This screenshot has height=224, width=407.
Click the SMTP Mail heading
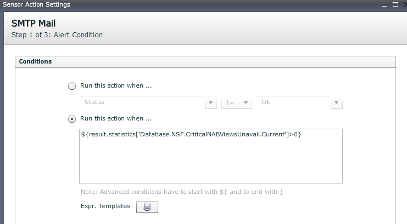(34, 24)
